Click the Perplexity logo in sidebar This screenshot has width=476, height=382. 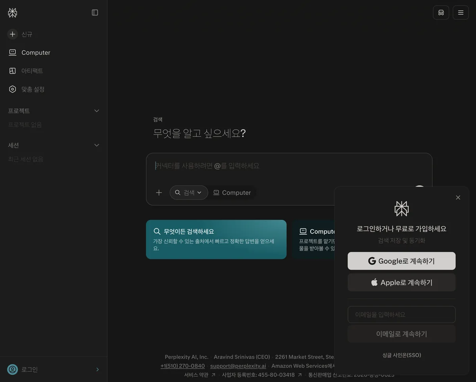[x=13, y=13]
